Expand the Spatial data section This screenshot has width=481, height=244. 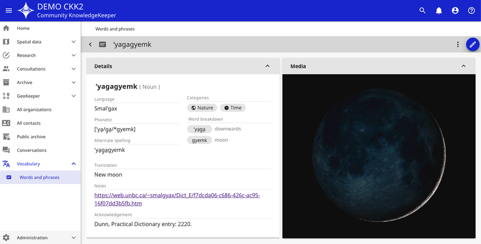pos(74,42)
